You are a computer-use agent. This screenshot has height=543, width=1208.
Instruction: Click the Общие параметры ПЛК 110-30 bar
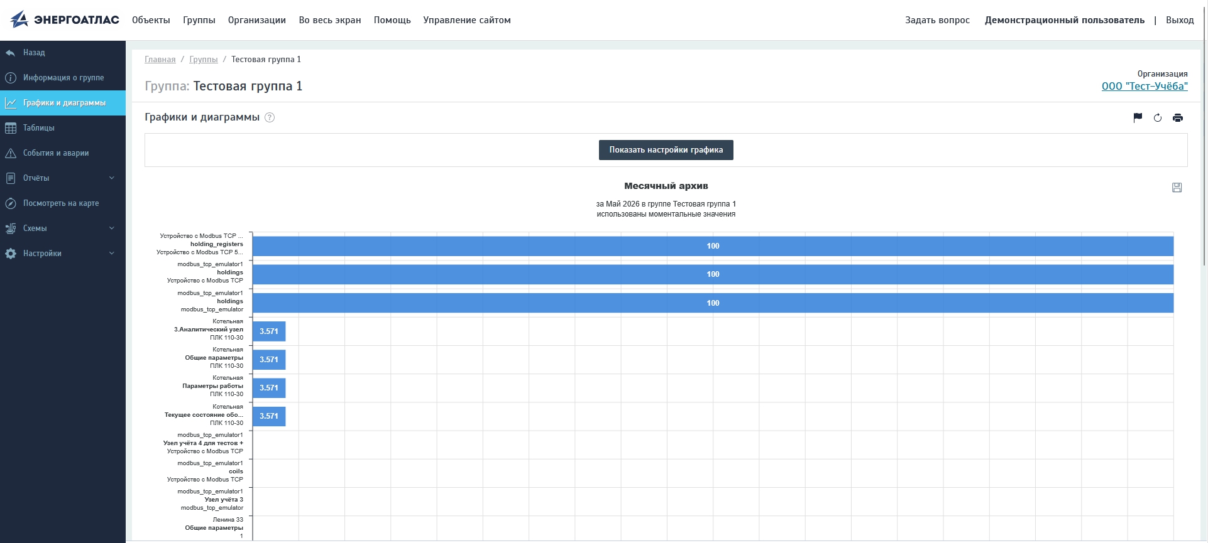tap(269, 360)
